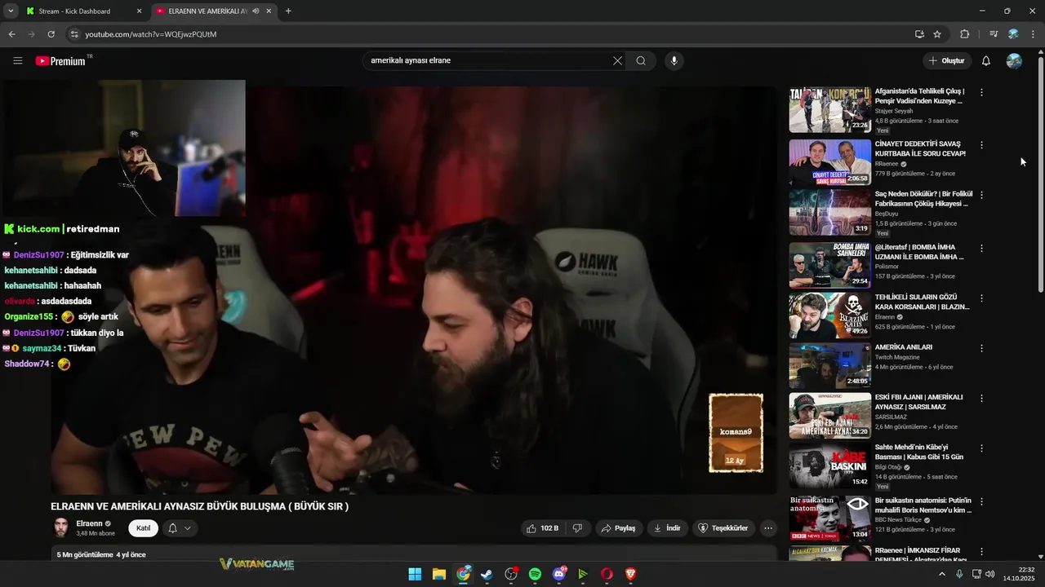Close the ELRAENN VE AMERİKALI tab
The image size is (1045, 587).
point(269,11)
